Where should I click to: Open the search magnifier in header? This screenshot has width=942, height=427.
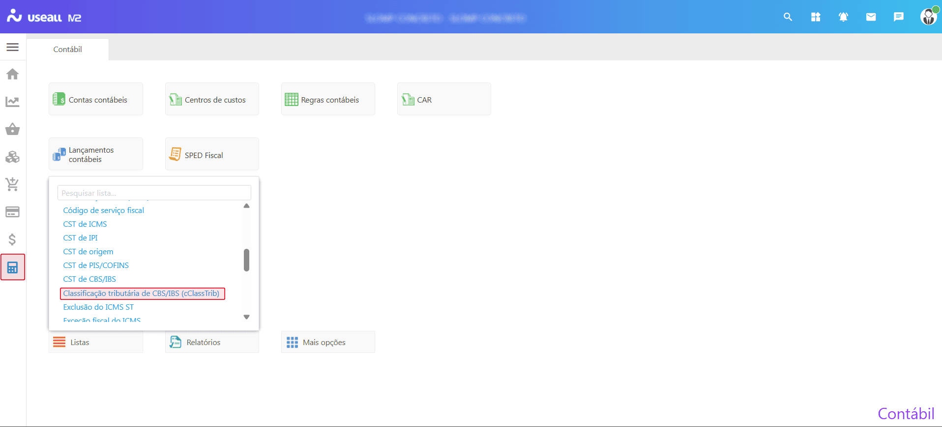click(x=788, y=17)
